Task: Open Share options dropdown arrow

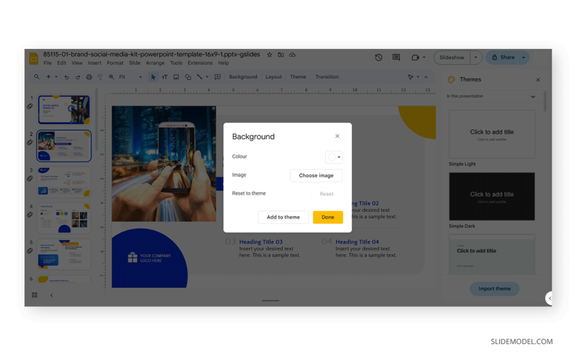Action: 524,57
